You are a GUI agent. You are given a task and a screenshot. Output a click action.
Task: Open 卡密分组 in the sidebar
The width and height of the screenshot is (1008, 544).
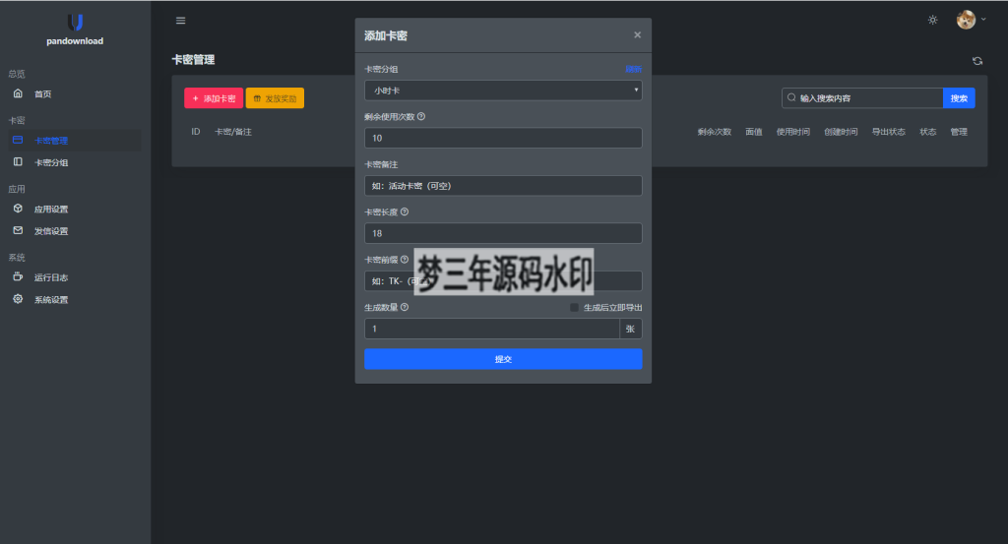[51, 162]
